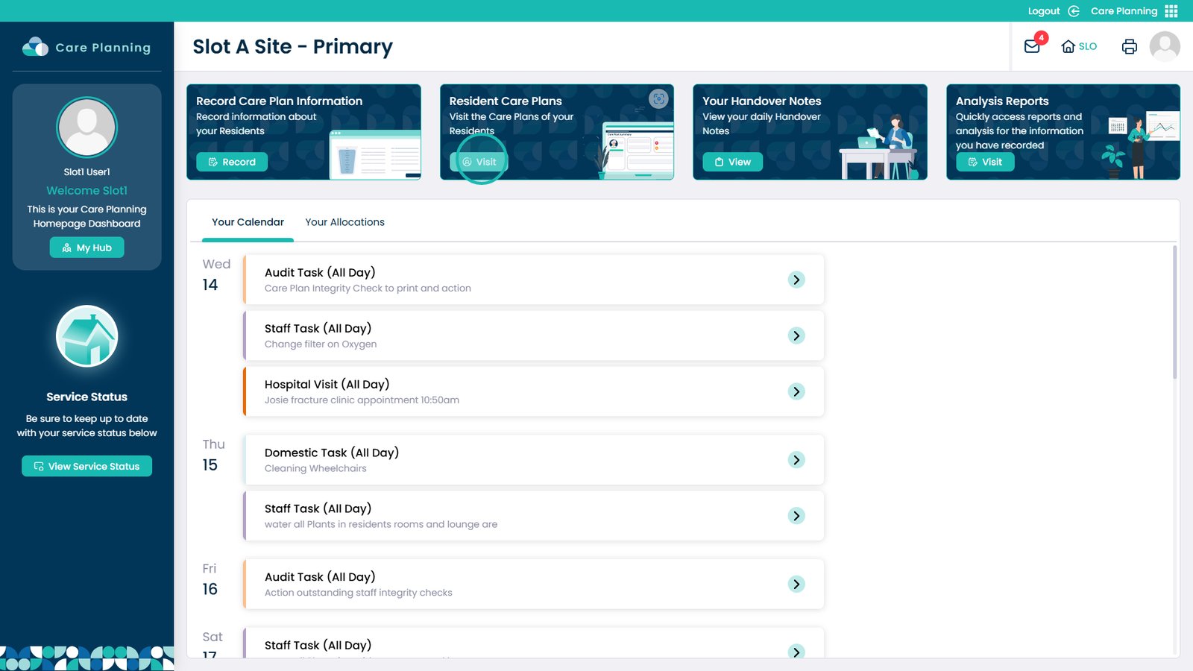Click the Record button on Care Plan card
This screenshot has height=671, width=1193.
(232, 162)
